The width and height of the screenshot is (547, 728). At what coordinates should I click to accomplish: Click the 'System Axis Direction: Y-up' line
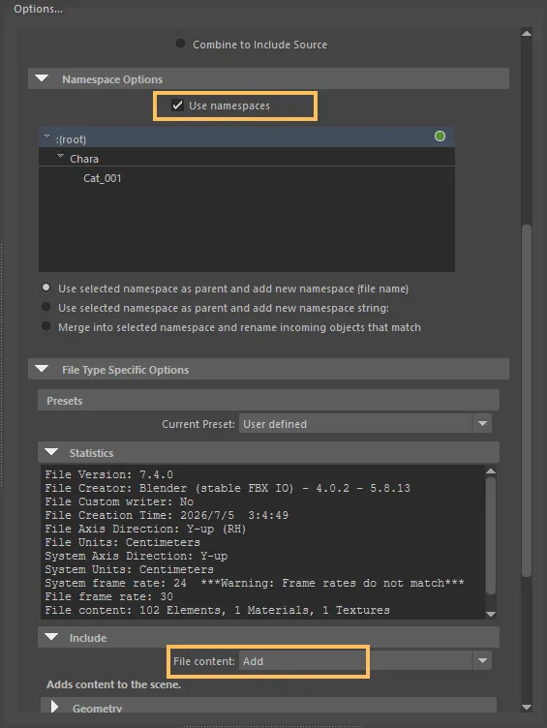tap(137, 556)
